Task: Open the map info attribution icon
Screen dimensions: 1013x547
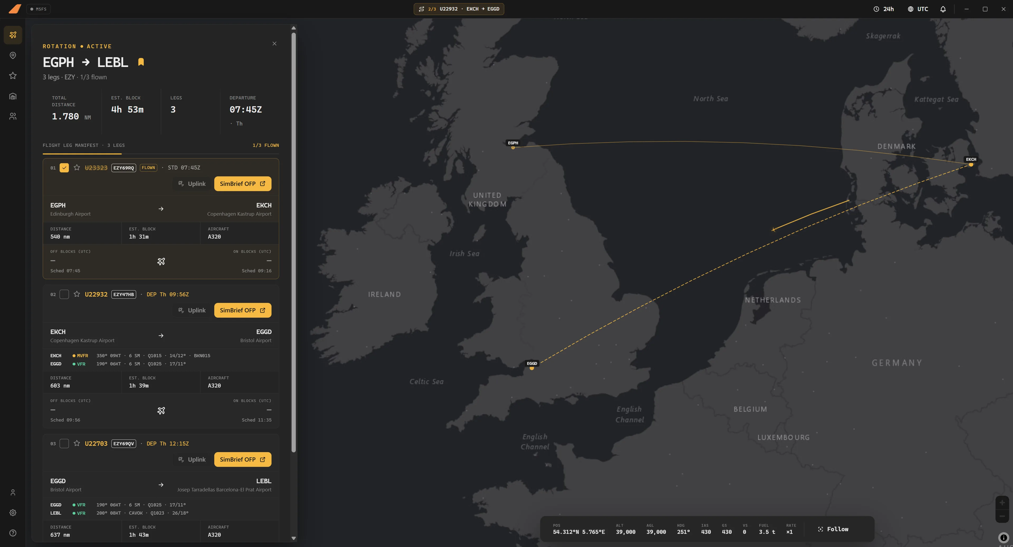Action: 1004,538
